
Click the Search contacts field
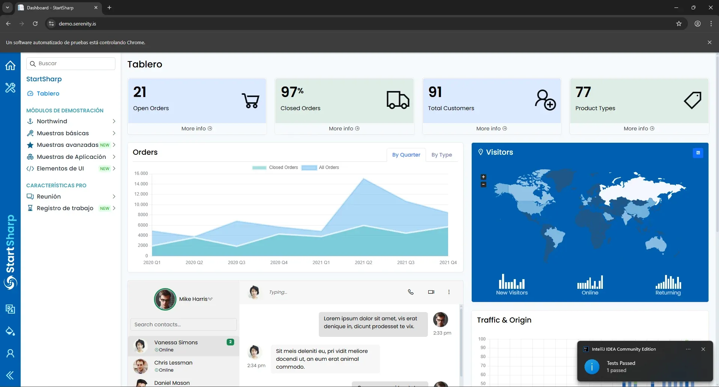coord(183,324)
